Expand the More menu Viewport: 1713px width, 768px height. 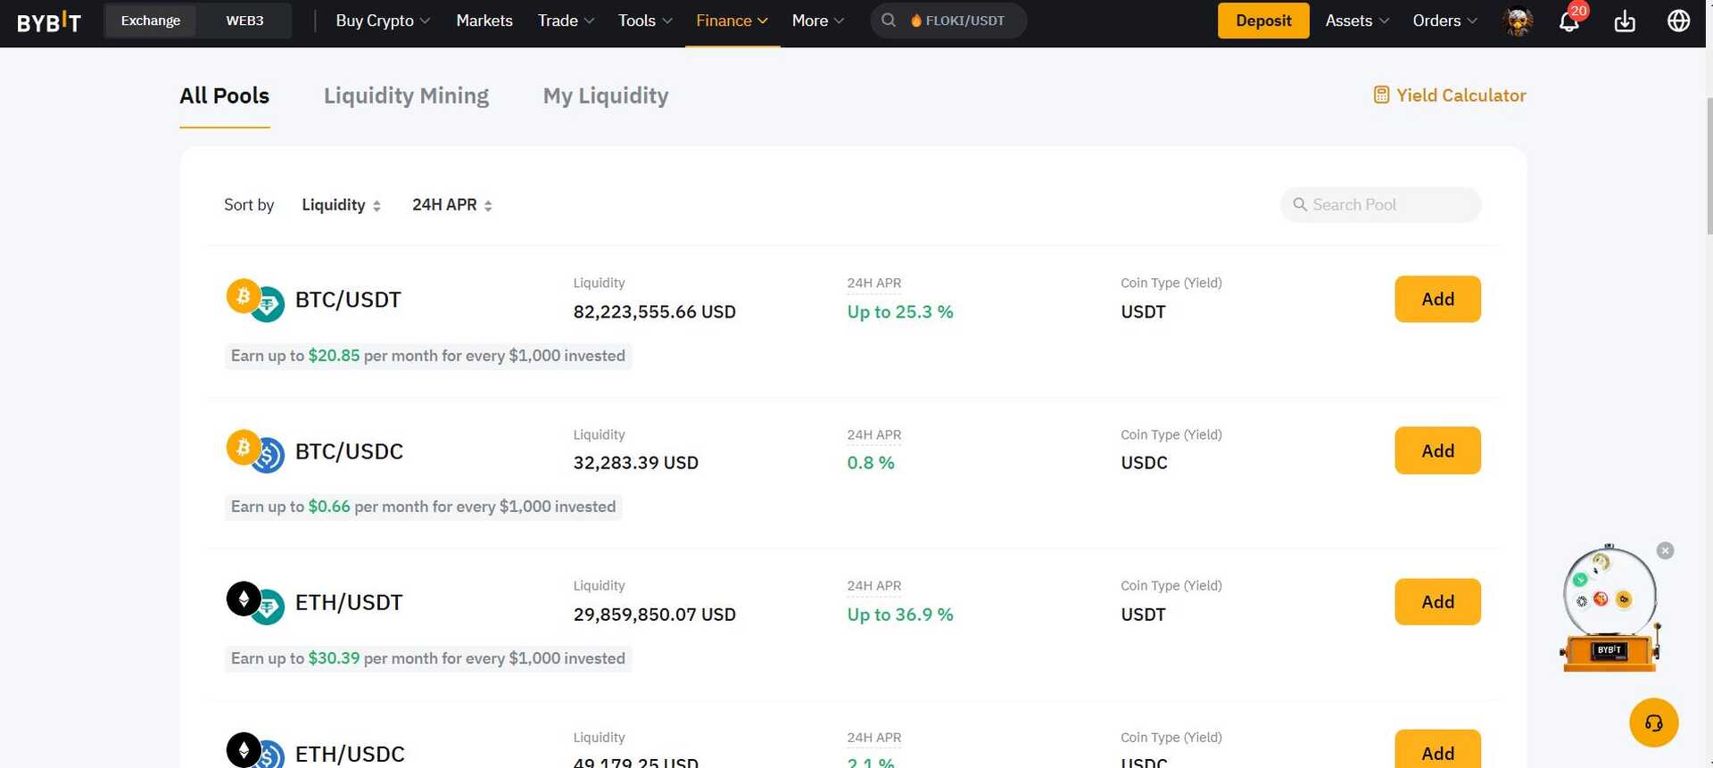[x=817, y=21]
